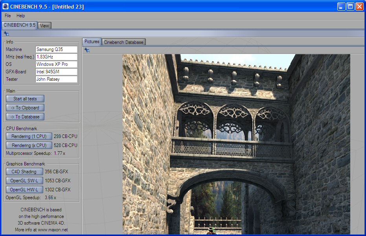This screenshot has height=236, width=366.
Task: Click the 299 CB-CPU result value
Action: 65,136
